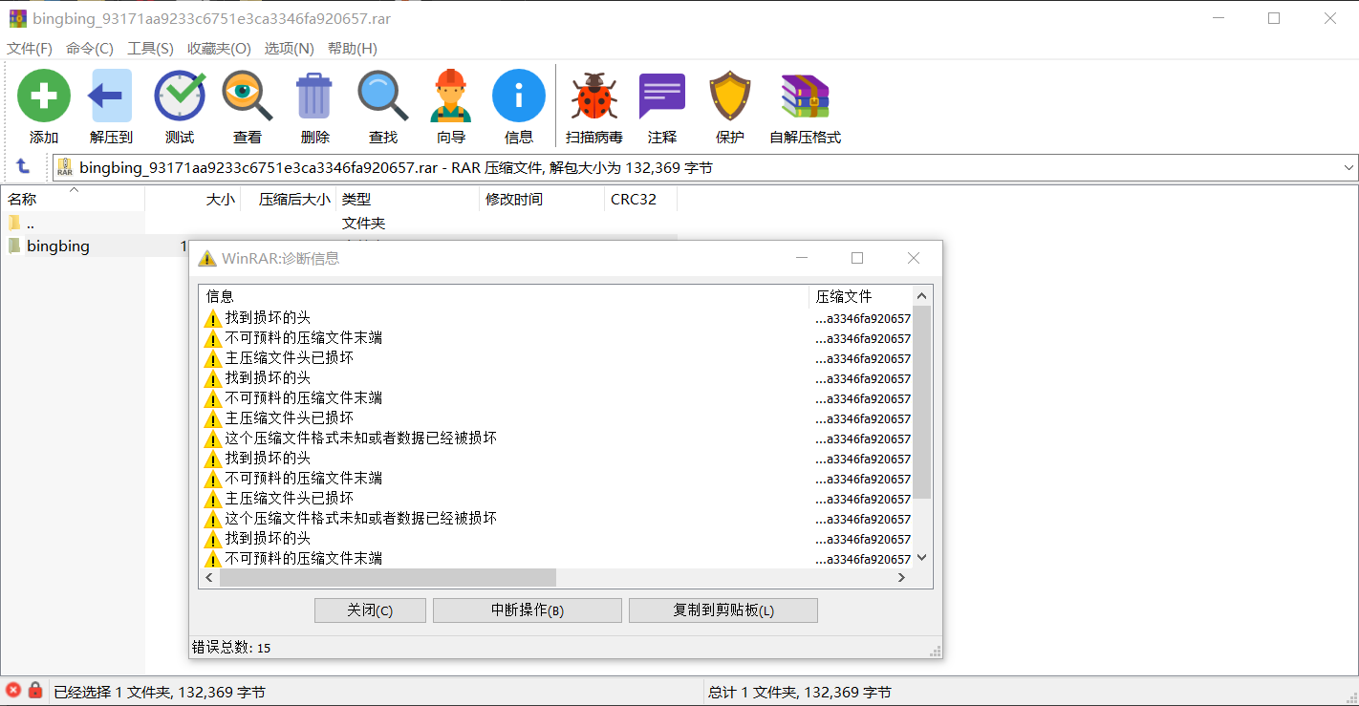
Task: Click the 删除 (Delete) trash icon
Action: click(x=314, y=96)
